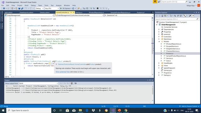Expand the Views folder
201x113 pixels.
pyautogui.click(x=159, y=66)
